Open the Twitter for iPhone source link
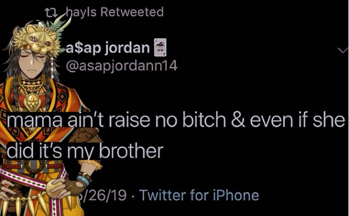 199,195
